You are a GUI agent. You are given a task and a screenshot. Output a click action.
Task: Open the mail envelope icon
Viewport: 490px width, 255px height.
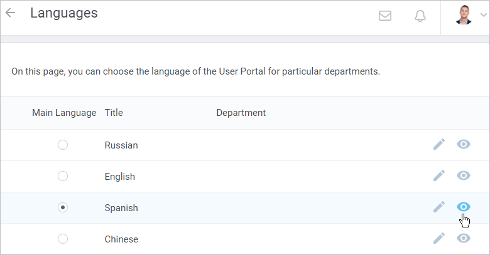(x=385, y=16)
